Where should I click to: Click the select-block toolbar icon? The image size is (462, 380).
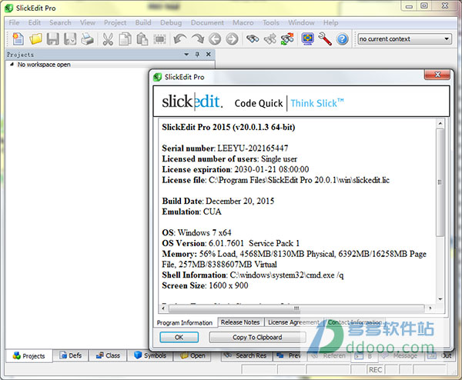pos(159,39)
